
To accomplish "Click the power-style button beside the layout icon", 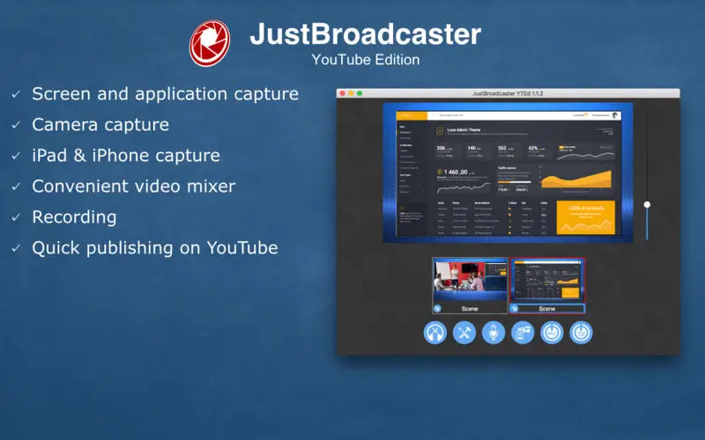I will pos(552,333).
